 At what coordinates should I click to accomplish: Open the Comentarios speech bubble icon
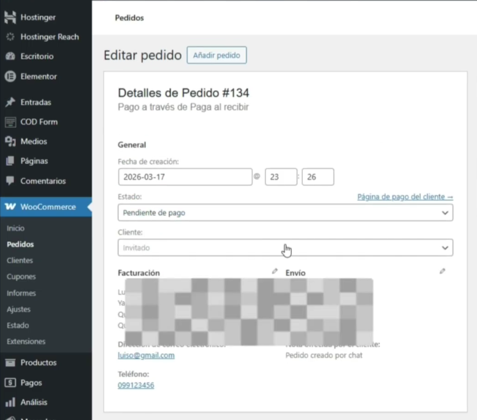click(10, 181)
